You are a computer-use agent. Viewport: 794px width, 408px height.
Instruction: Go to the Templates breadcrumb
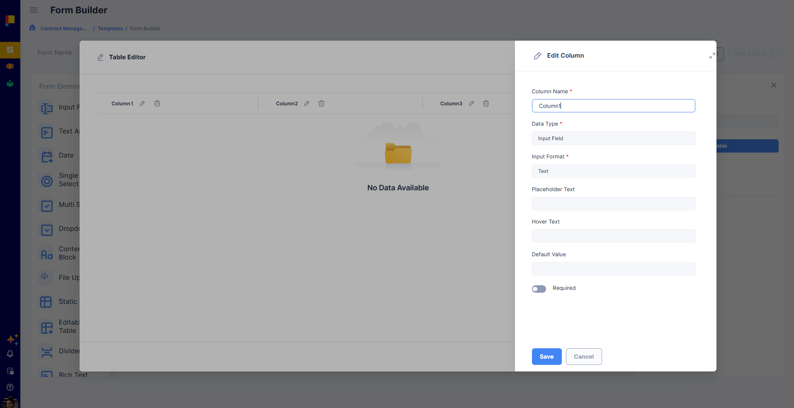point(110,29)
